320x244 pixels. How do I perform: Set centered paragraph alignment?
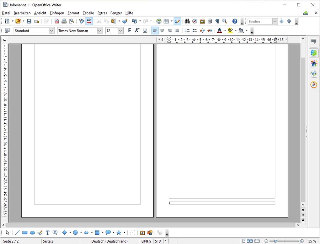[x=162, y=31]
